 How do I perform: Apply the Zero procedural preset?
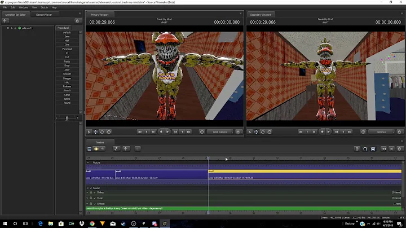coord(67,37)
